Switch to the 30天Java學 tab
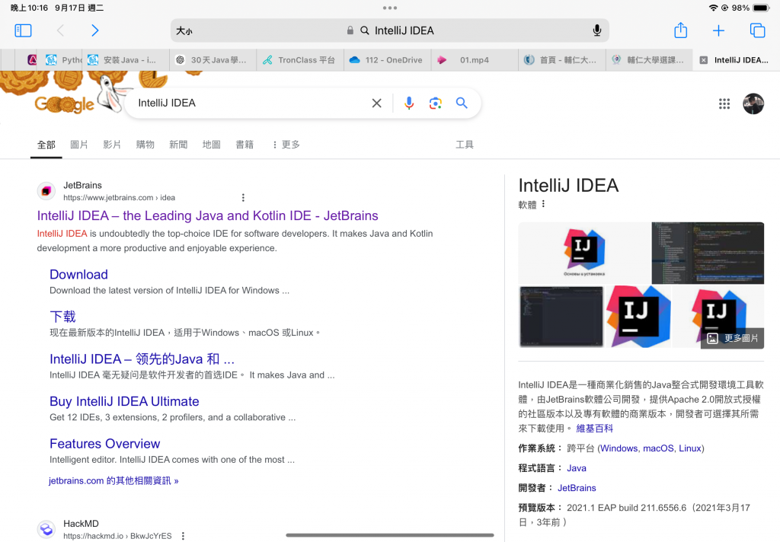780x542 pixels. 213,60
